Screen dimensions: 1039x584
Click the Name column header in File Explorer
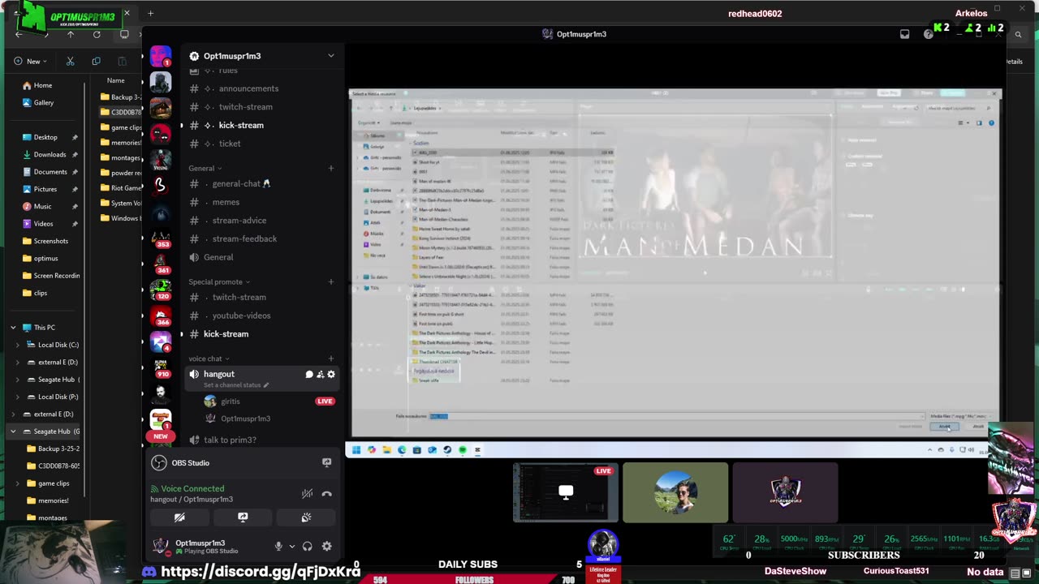point(116,80)
